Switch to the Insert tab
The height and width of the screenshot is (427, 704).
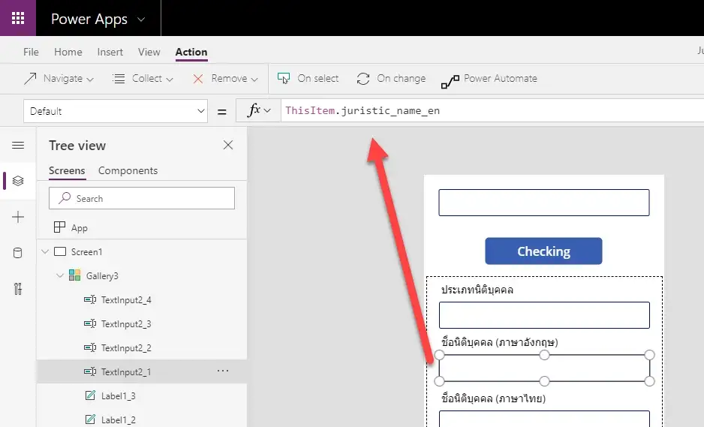click(110, 52)
